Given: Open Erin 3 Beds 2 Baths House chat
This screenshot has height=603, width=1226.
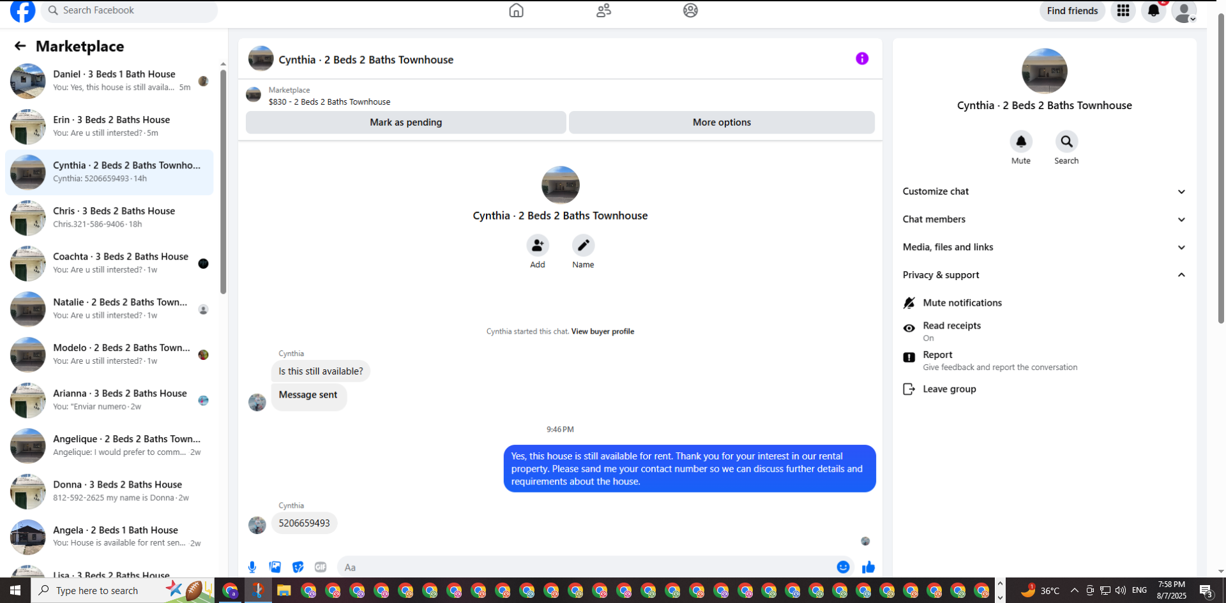Looking at the screenshot, I should pos(109,126).
